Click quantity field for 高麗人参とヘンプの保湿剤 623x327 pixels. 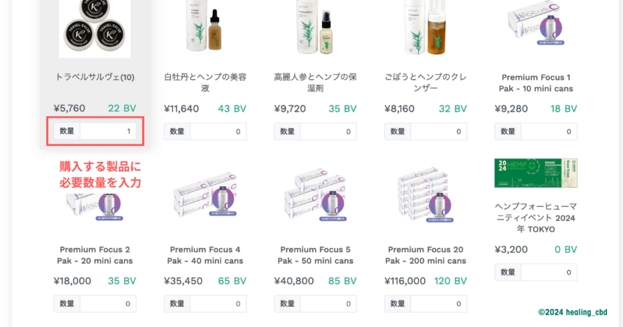click(x=329, y=131)
